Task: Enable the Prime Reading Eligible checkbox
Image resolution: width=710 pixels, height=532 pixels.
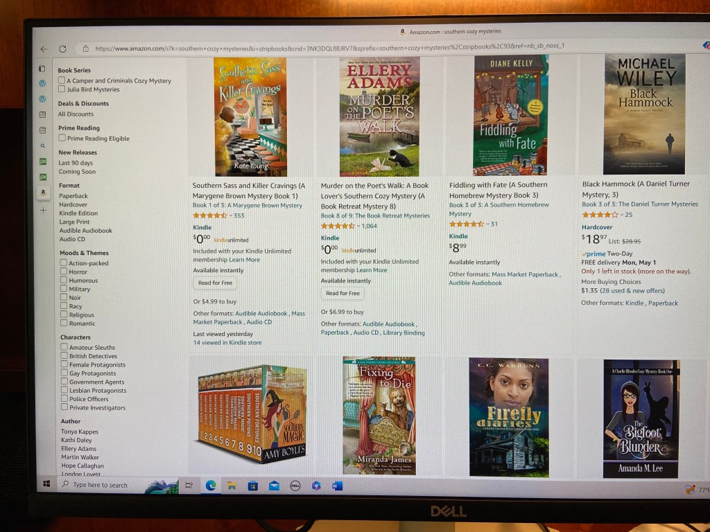Action: pyautogui.click(x=62, y=138)
